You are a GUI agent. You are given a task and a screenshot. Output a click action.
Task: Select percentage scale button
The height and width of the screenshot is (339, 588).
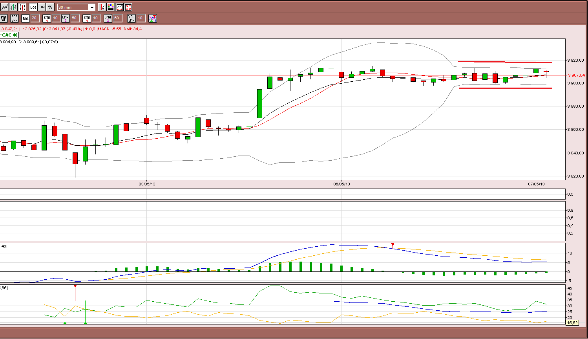coord(50,7)
